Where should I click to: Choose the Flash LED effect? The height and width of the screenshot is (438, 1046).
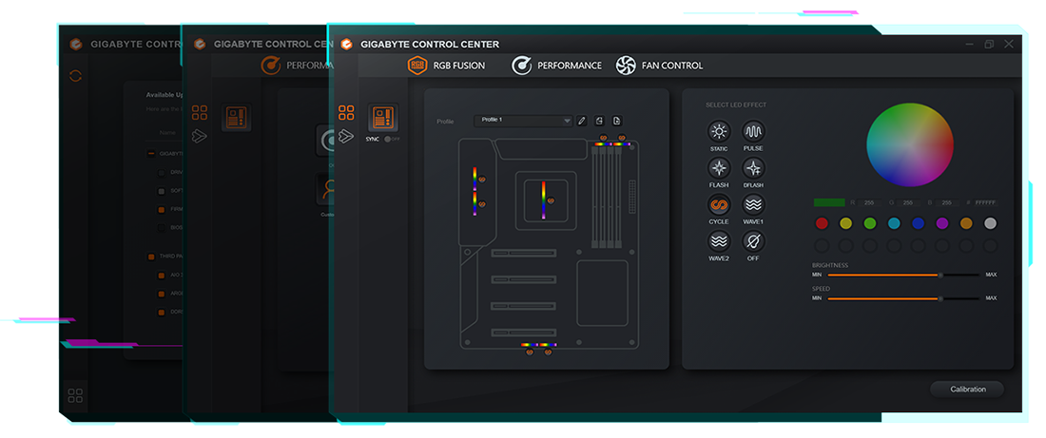pyautogui.click(x=719, y=168)
